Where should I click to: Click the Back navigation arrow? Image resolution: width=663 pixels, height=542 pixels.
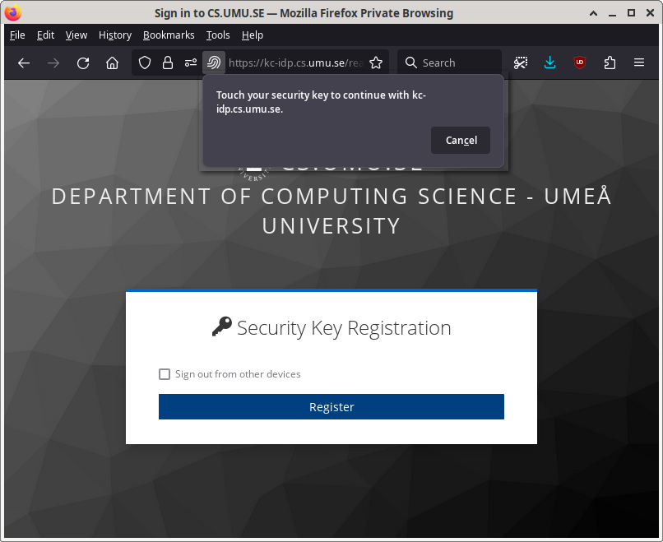coord(24,63)
